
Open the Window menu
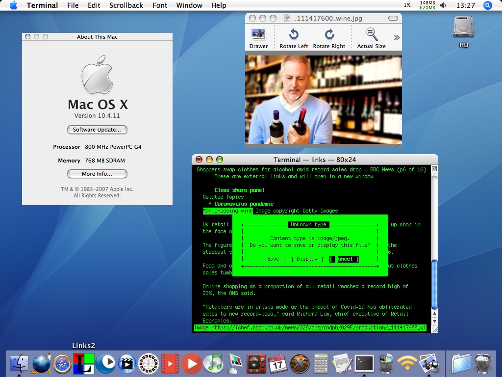(189, 5)
